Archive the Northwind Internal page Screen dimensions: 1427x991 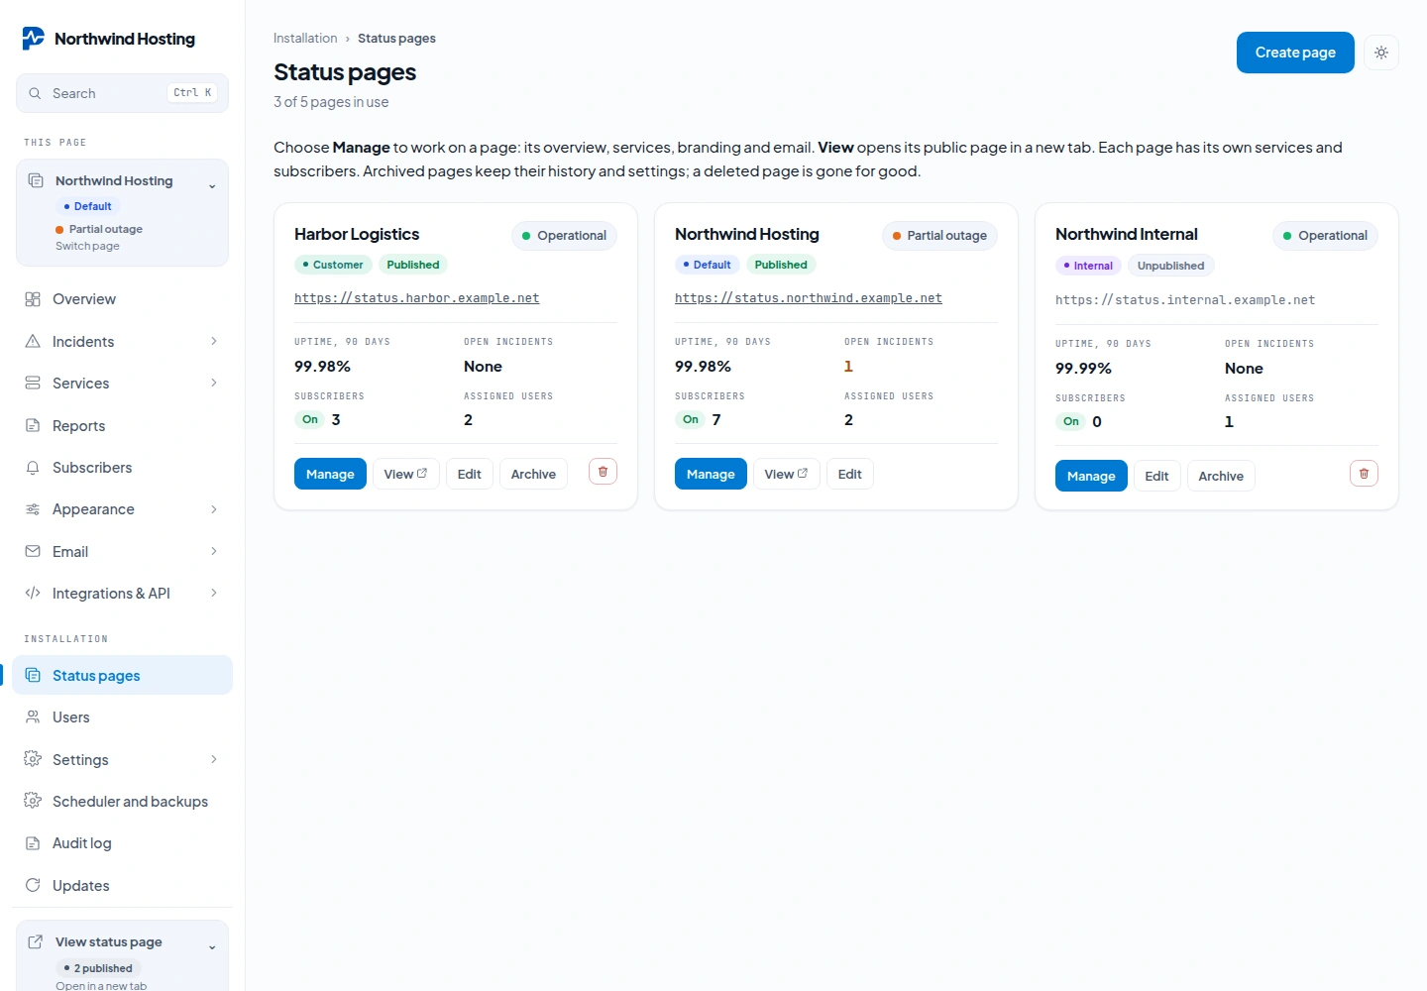point(1221,476)
